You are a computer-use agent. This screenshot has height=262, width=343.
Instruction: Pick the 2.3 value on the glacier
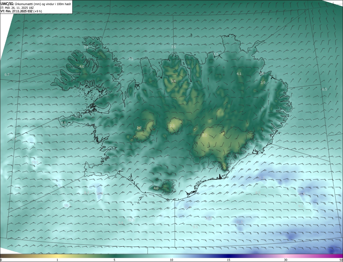tap(172, 126)
